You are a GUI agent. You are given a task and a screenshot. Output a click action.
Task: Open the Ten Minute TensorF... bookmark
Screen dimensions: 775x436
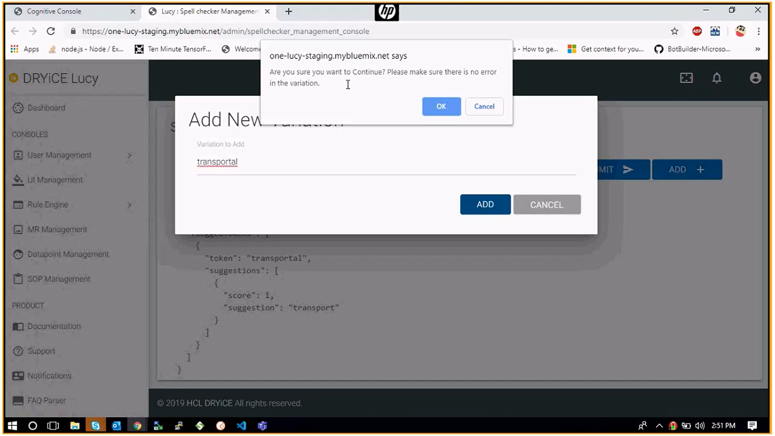[x=173, y=49]
